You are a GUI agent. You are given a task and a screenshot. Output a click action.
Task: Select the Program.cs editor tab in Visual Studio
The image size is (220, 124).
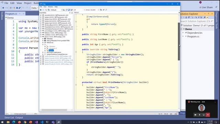coord(11,14)
